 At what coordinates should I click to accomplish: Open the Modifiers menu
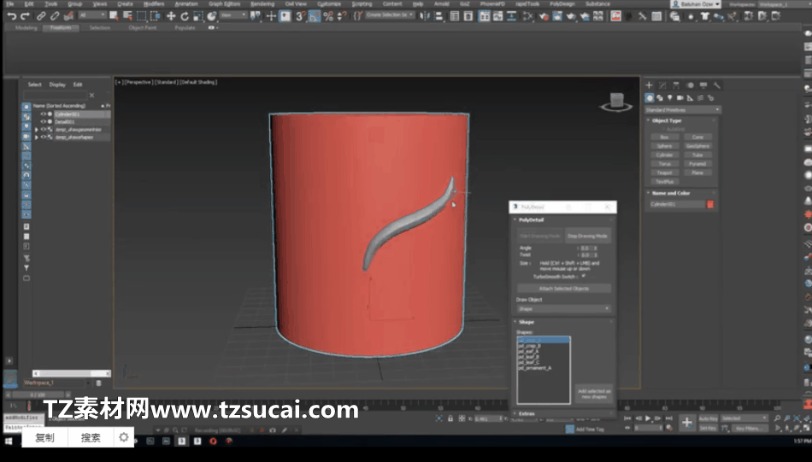coord(154,4)
